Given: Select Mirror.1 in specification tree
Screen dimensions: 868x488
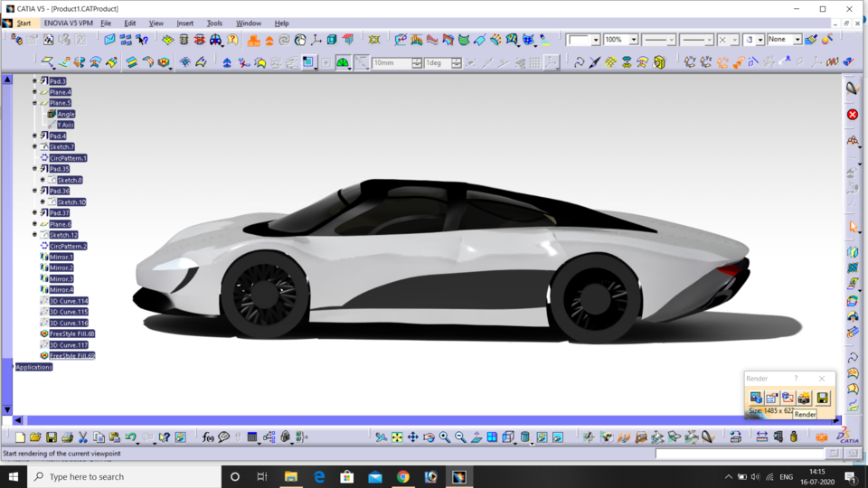Looking at the screenshot, I should (x=61, y=257).
